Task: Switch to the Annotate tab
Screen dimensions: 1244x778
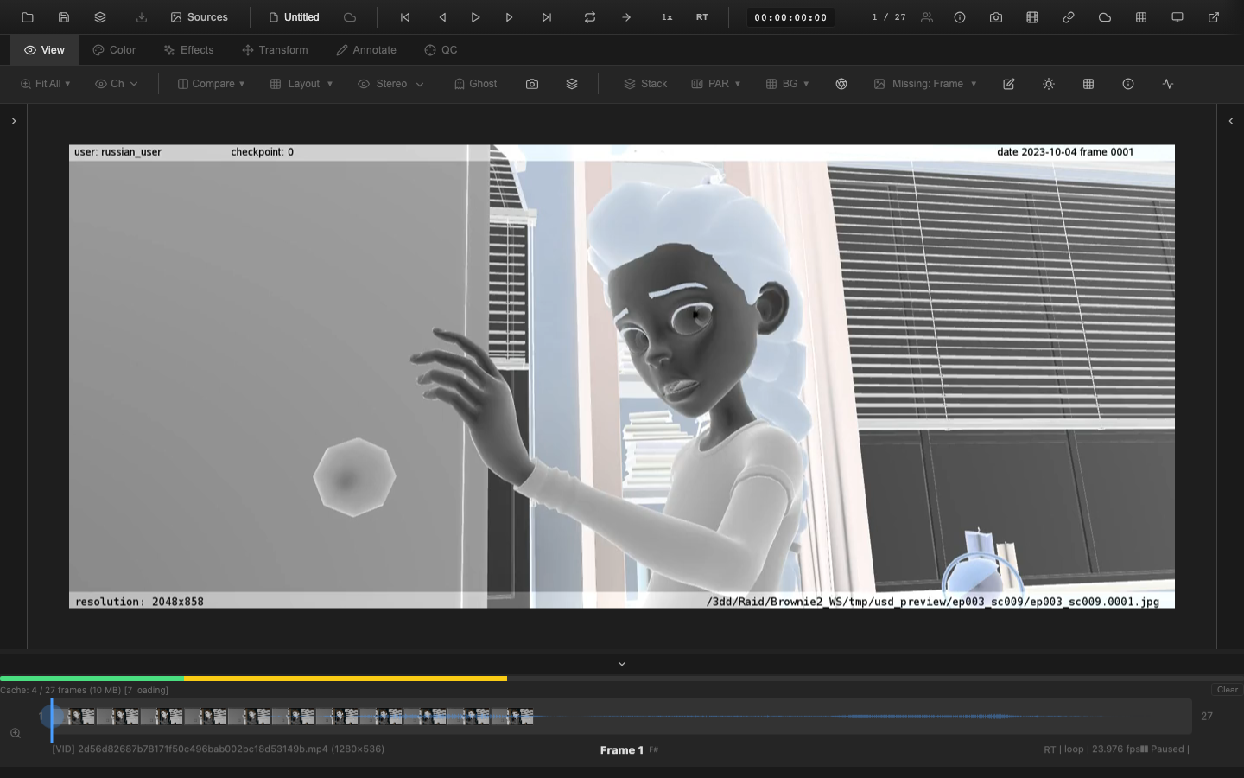Action: coord(366,50)
